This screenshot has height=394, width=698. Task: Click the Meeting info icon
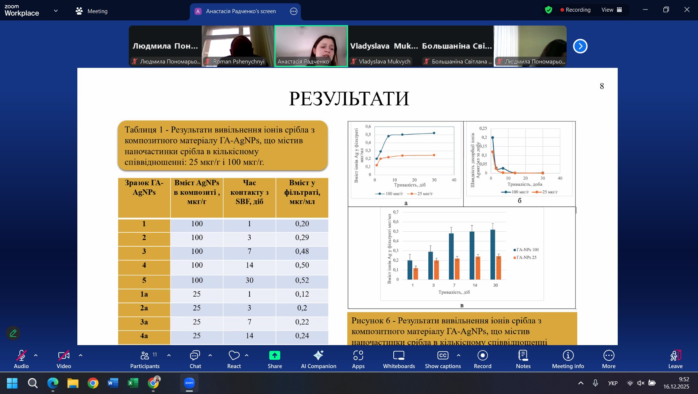pyautogui.click(x=568, y=359)
